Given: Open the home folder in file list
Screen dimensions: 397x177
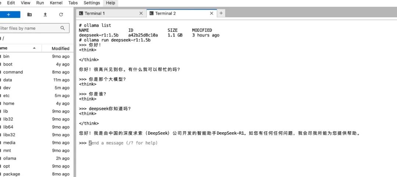Looking at the screenshot, I should (8, 103).
